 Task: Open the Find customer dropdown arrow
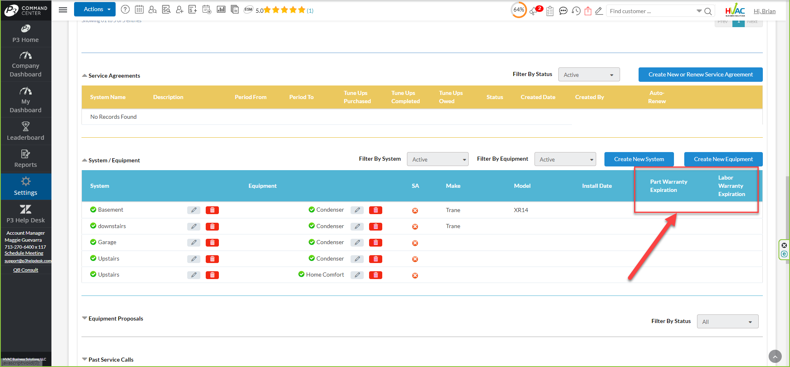coord(699,11)
